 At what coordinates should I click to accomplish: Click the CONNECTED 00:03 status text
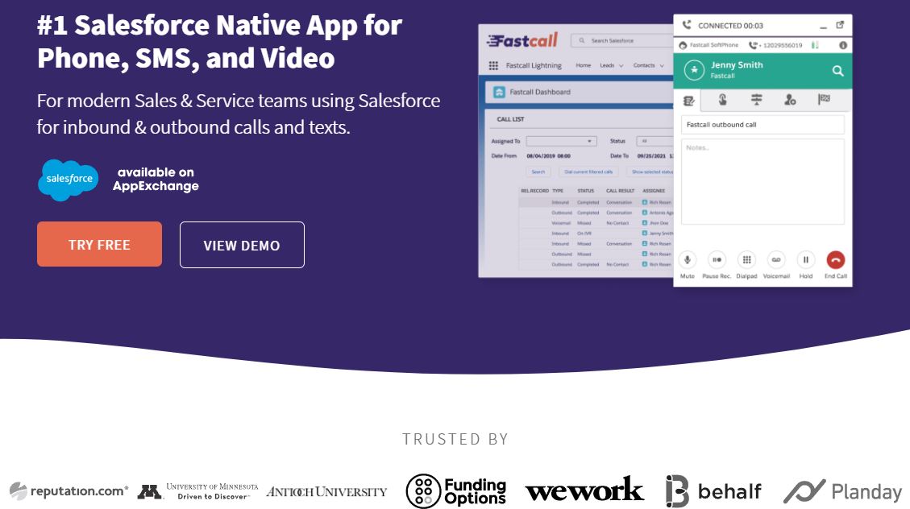tap(730, 26)
